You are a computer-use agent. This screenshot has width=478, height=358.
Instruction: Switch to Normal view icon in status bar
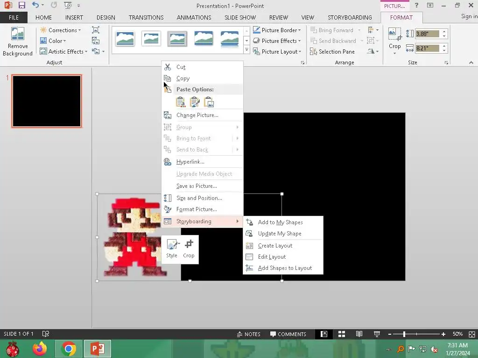point(324,334)
